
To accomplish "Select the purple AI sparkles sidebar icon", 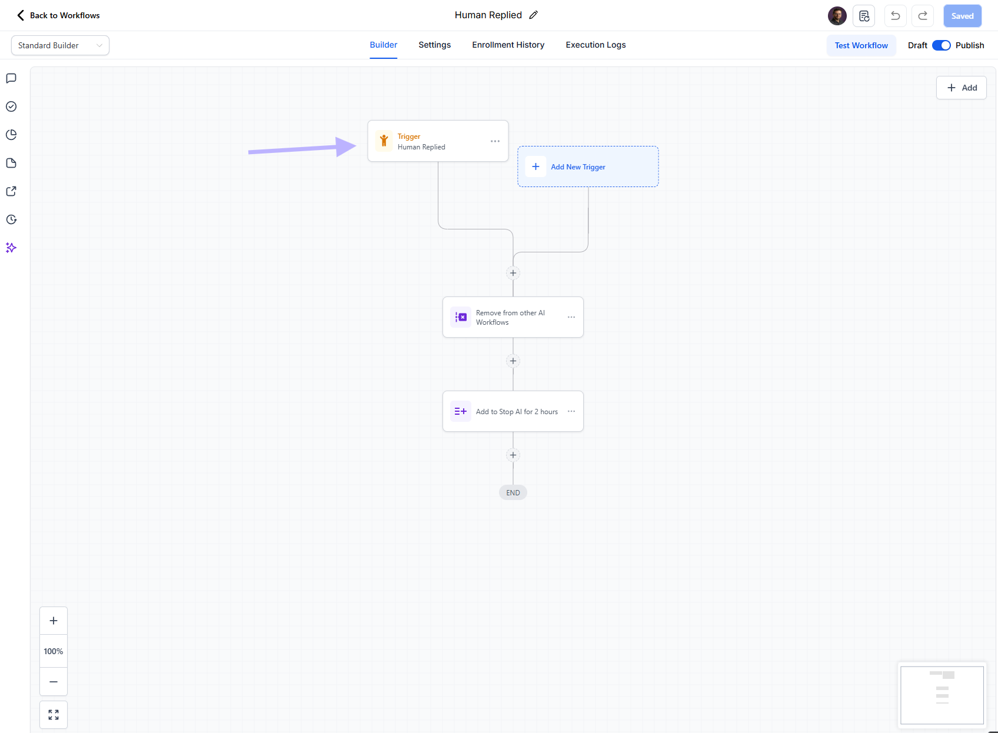I will 11,248.
